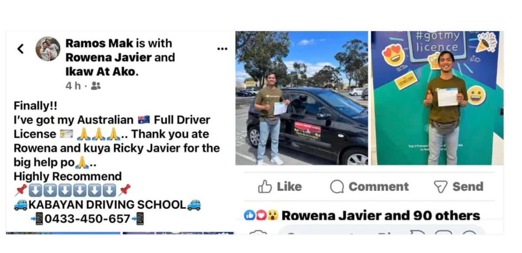
Task: Tap the Send icon
Action: [x=441, y=187]
